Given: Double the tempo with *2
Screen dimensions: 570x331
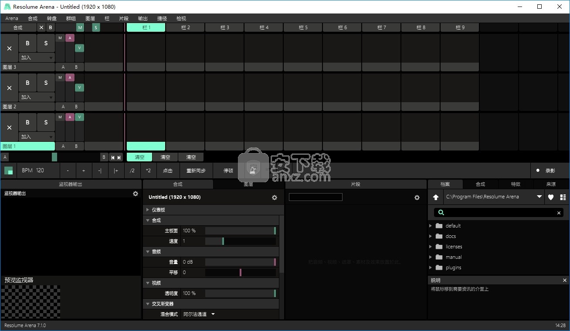Looking at the screenshot, I should tap(148, 171).
